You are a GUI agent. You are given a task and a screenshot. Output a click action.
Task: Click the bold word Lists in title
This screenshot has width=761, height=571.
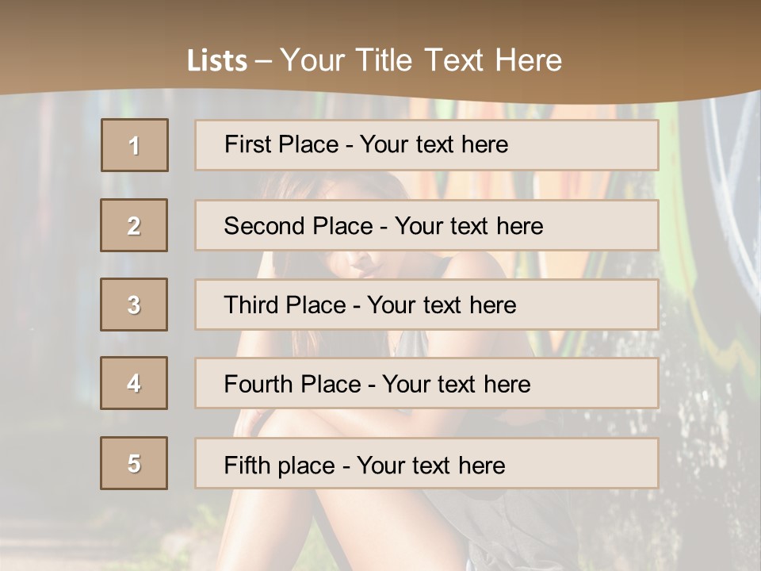click(x=217, y=60)
